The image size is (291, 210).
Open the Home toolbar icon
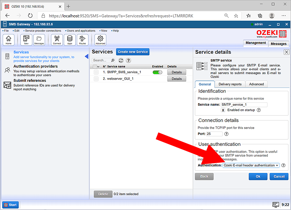pyautogui.click(x=8, y=40)
